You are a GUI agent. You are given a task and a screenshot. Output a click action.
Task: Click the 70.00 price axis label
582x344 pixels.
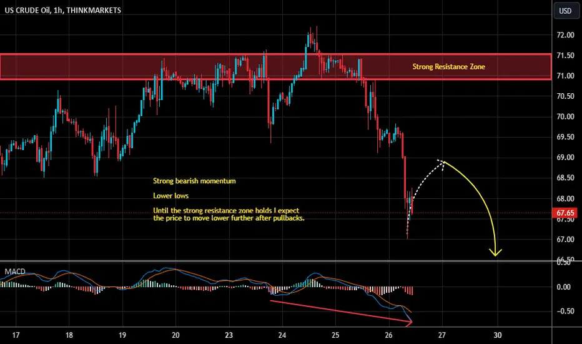click(565, 117)
